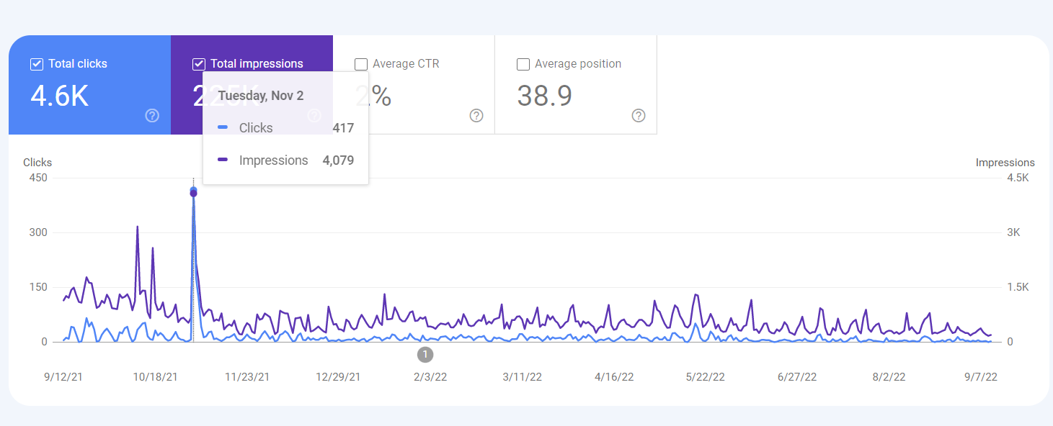Viewport: 1053px width, 426px height.
Task: Disable the Total clicks checkbox
Action: pyautogui.click(x=36, y=64)
